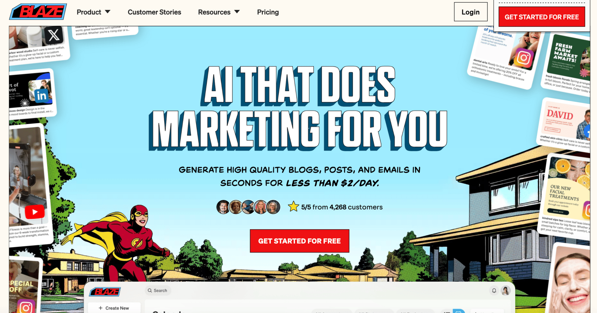Click the LinkedIn icon on post card
This screenshot has height=313, width=597.
41,96
